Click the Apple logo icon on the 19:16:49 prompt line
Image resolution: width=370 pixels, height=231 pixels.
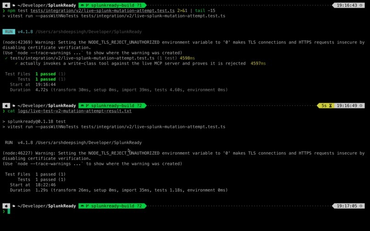tap(6, 105)
